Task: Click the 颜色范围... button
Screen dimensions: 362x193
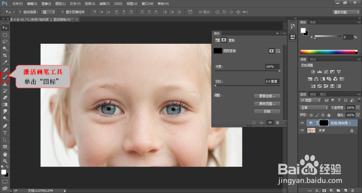Action: coord(267,104)
